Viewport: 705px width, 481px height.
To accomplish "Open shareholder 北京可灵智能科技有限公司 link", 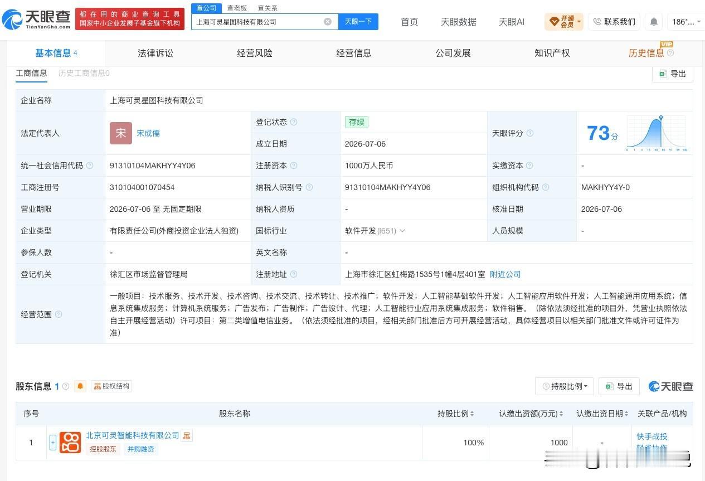I will coord(133,435).
